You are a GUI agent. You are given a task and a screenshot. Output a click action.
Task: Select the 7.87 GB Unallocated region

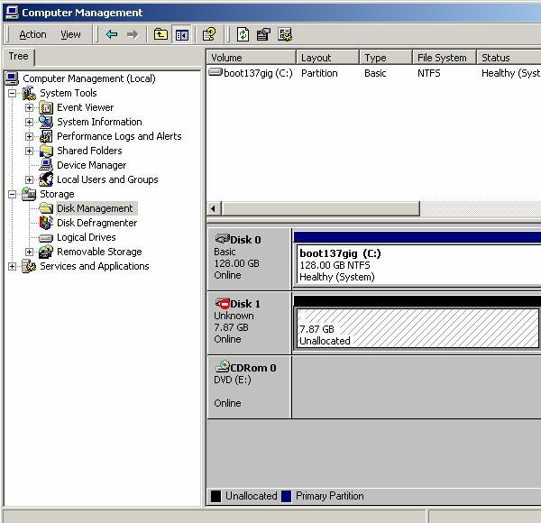pyautogui.click(x=417, y=329)
